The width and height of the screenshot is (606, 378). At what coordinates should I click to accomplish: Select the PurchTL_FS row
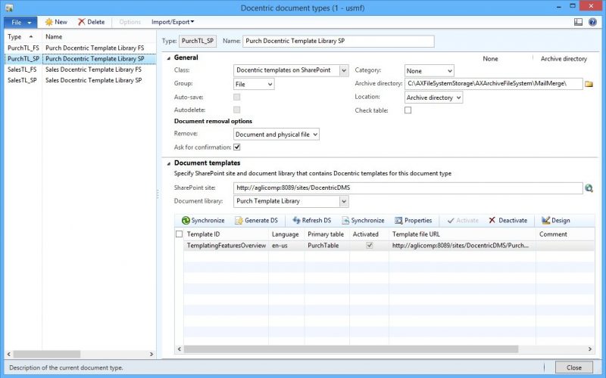[23, 48]
